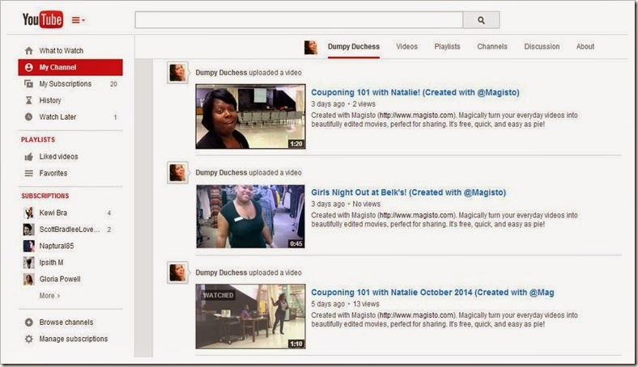Click Browse channels plus icon
The image size is (638, 367).
click(x=29, y=323)
